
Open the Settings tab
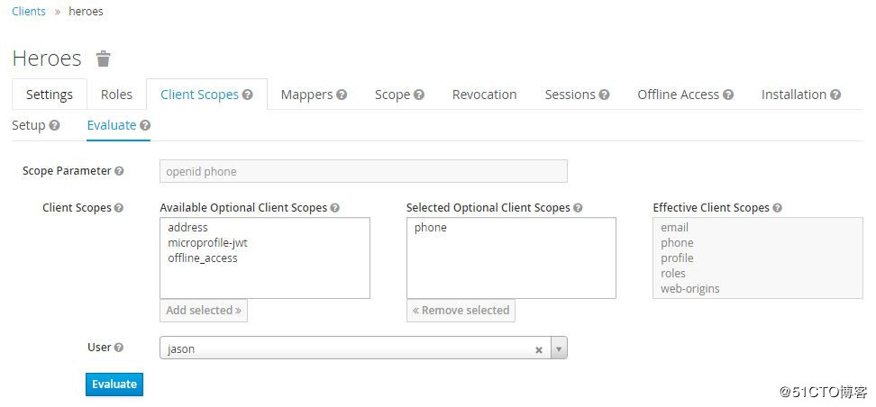tap(50, 95)
